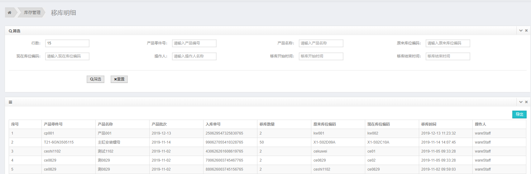Click the 移库时间 column header

(429, 124)
